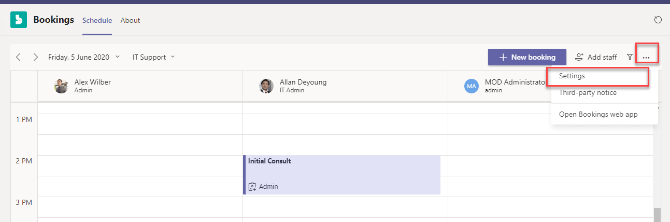Image resolution: width=670 pixels, height=222 pixels.
Task: Expand the Friday, 5 June 2020 date picker
Action: [84, 57]
